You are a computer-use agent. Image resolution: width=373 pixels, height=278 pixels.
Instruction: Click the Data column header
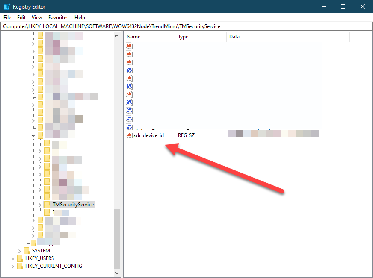click(x=287, y=37)
